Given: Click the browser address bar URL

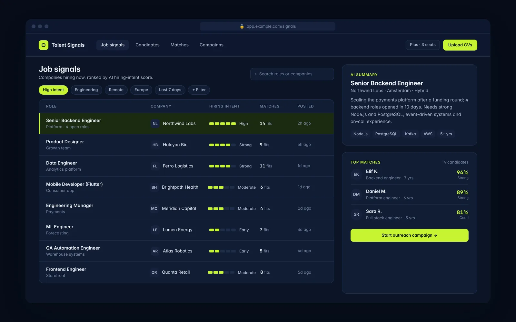Looking at the screenshot, I should click(x=268, y=26).
